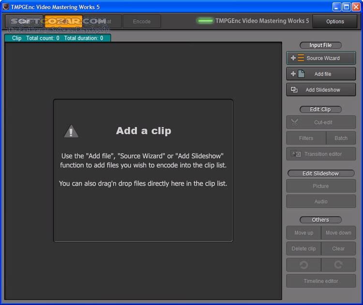This screenshot has width=363, height=305.
Task: Open the Source Wizard
Action: 321,58
